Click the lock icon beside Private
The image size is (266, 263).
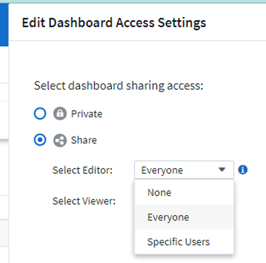click(x=60, y=114)
